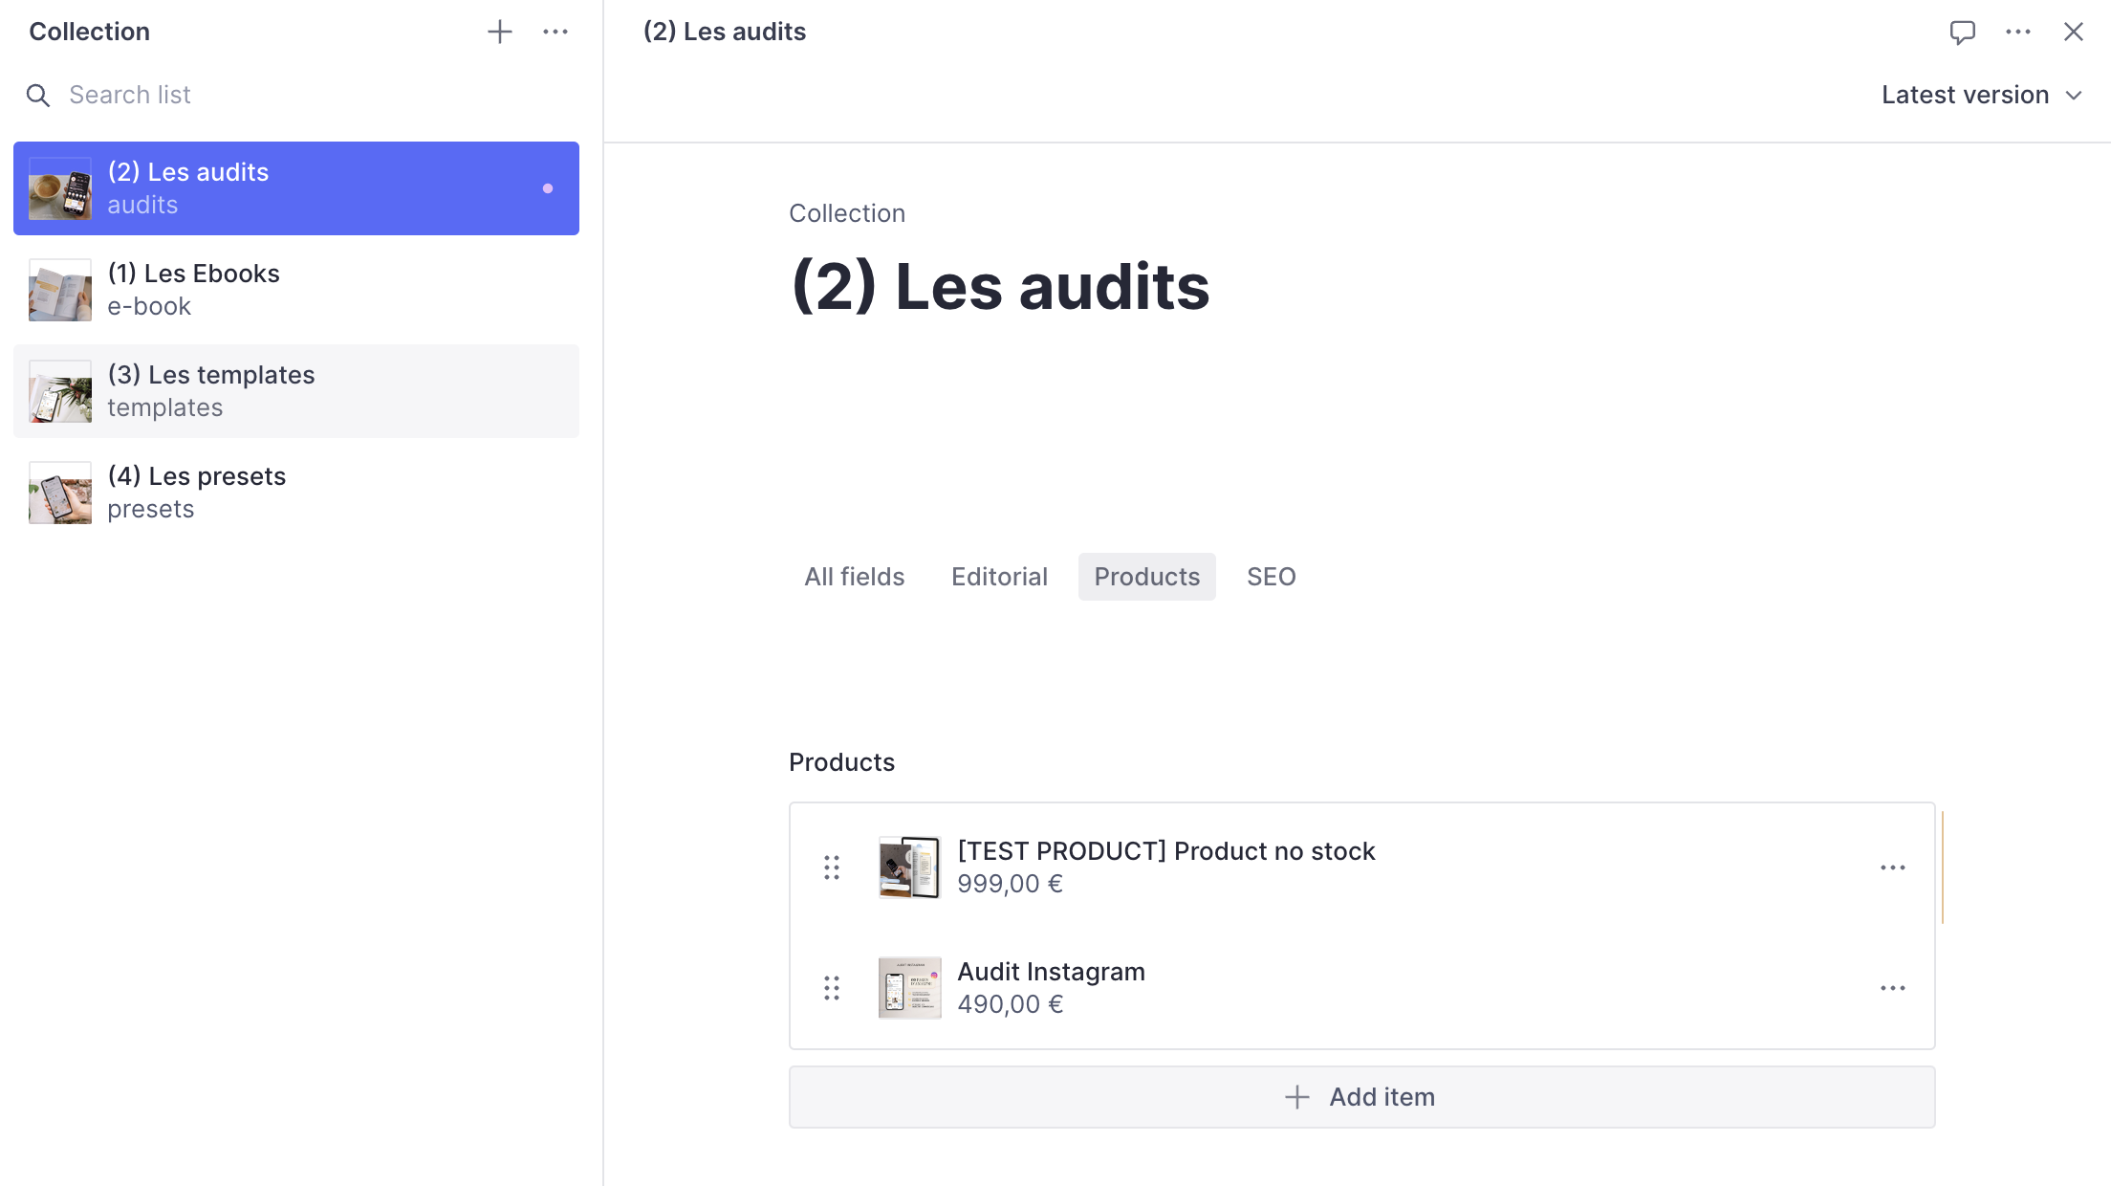Viewport: 2111px width, 1186px height.
Task: Click the Products tab to filter view
Action: point(1147,576)
